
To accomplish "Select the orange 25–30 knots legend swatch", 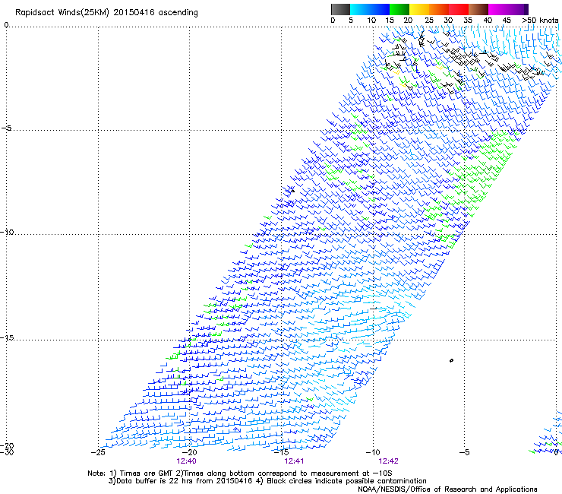I will [x=439, y=9].
